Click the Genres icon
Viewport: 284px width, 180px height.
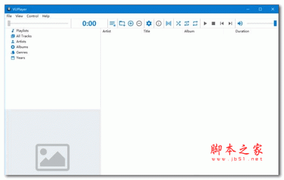[13, 52]
